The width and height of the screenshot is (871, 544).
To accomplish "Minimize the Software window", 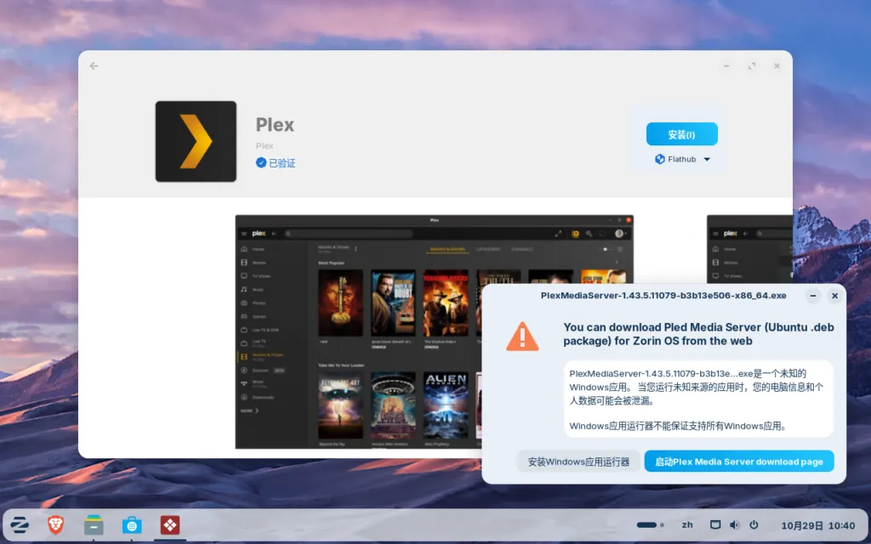I will 726,66.
